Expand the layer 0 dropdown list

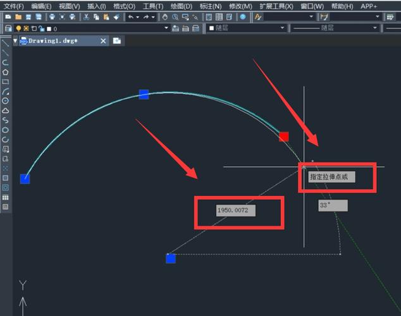pyautogui.click(x=166, y=28)
